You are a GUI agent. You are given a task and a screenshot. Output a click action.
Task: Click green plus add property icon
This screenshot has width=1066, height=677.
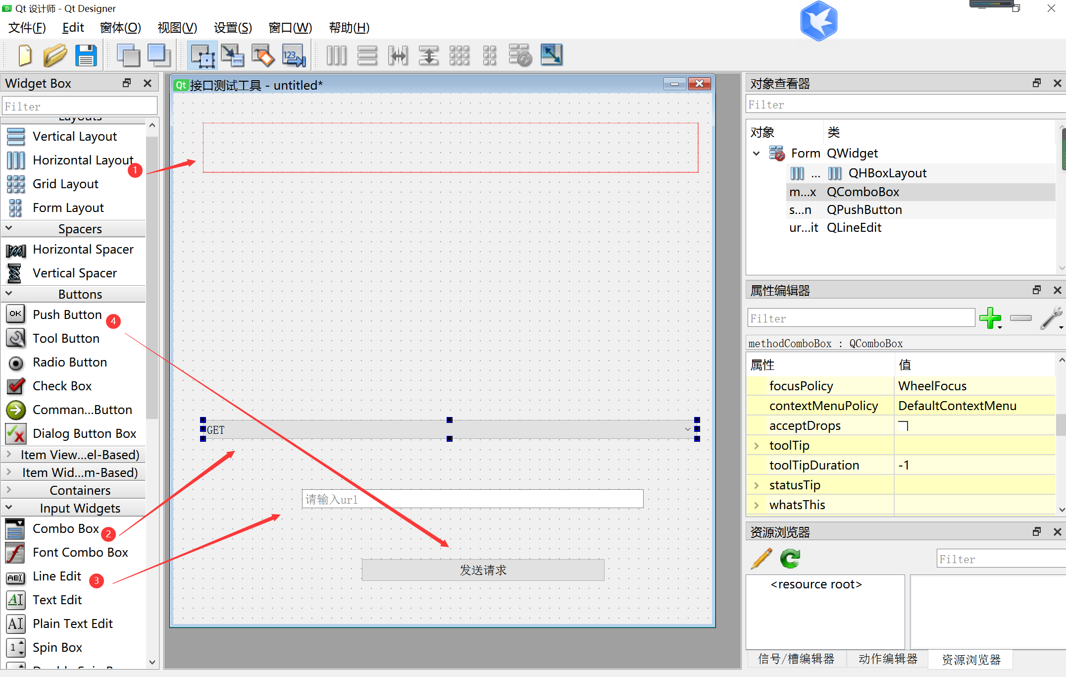click(990, 318)
